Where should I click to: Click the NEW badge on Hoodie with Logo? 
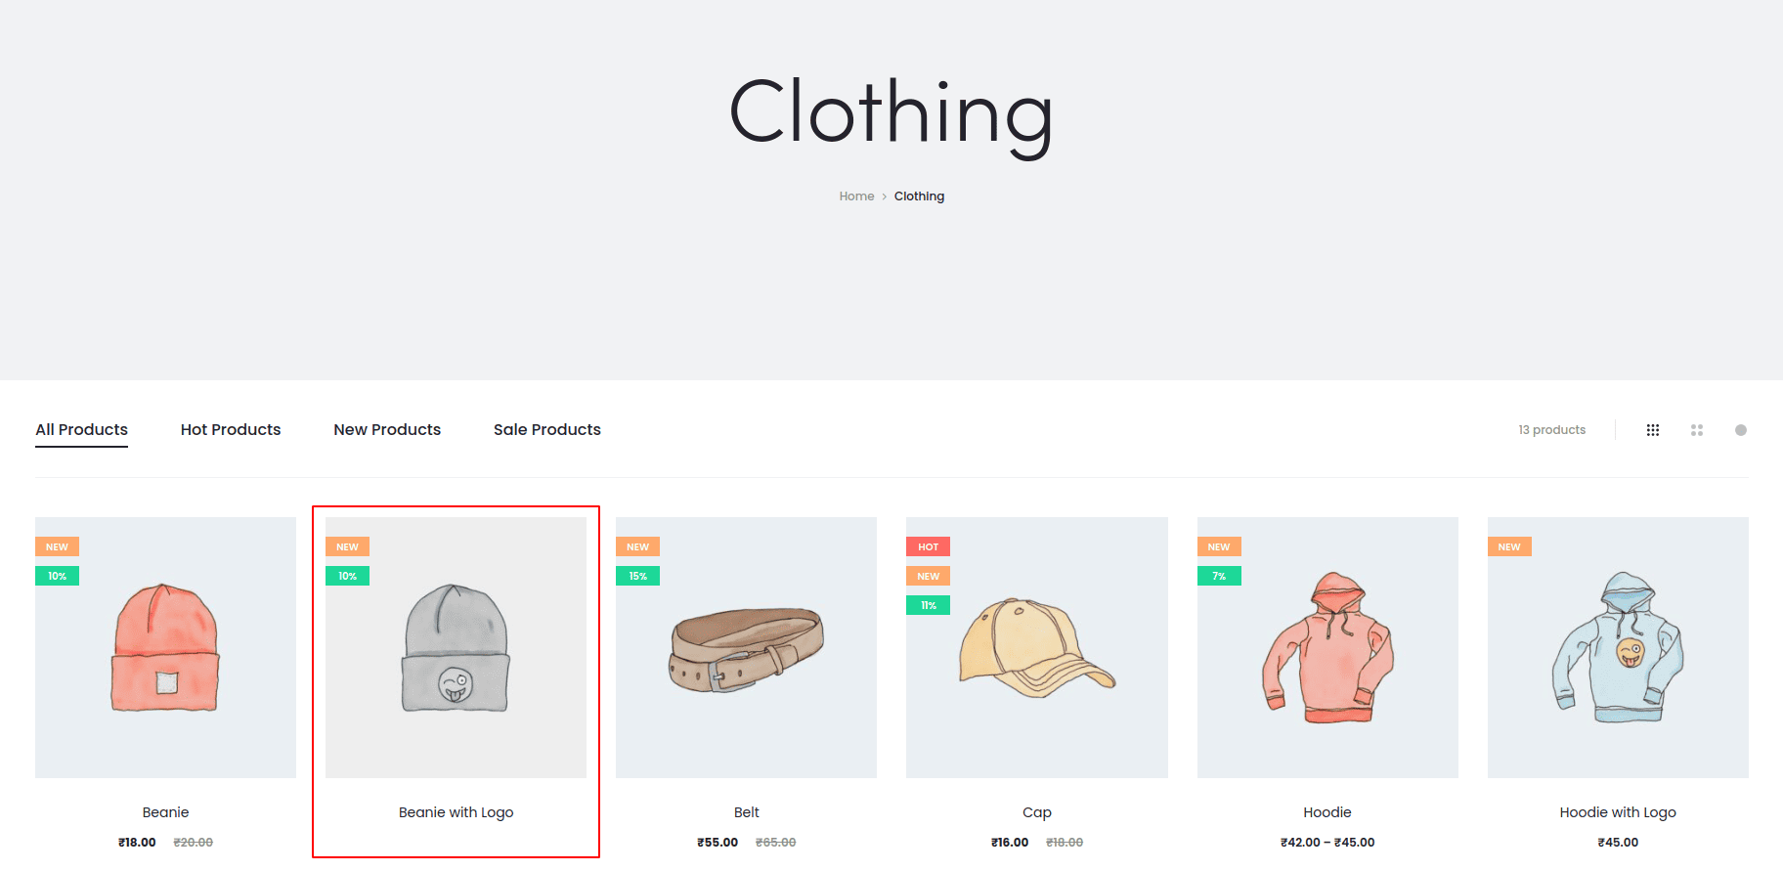click(1508, 546)
